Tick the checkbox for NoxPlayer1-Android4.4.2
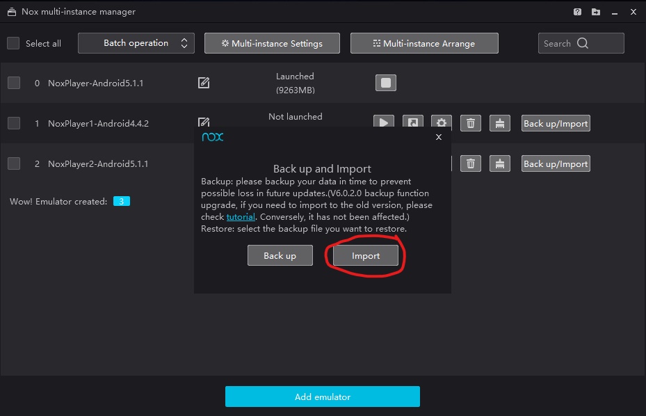 (14, 123)
